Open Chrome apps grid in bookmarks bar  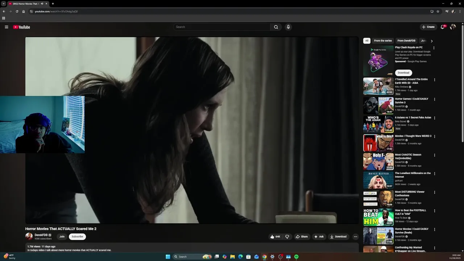tap(4, 18)
